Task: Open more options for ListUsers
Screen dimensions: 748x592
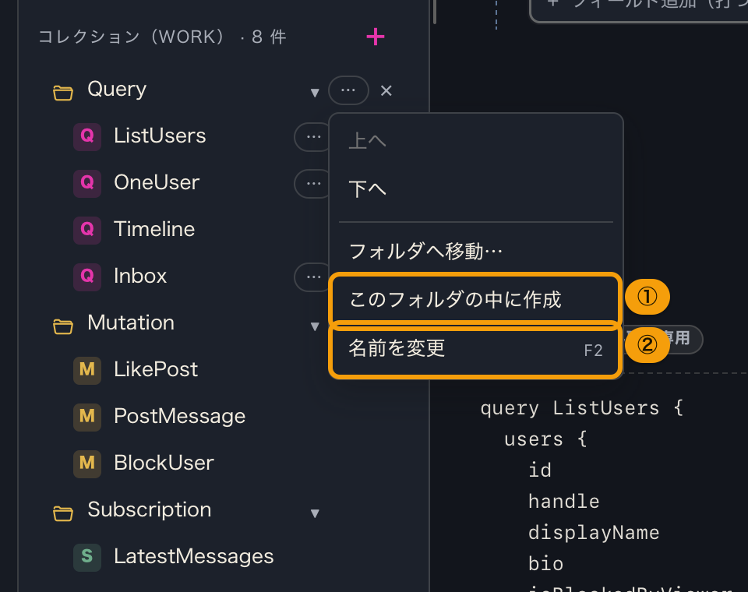Action: coord(312,137)
